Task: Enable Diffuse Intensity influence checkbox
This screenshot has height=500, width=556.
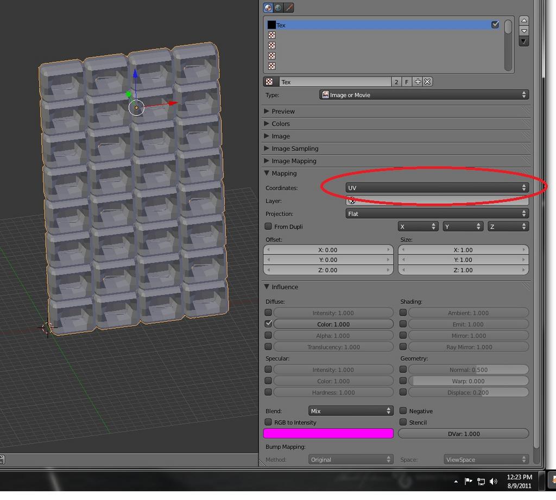Action: click(x=268, y=312)
